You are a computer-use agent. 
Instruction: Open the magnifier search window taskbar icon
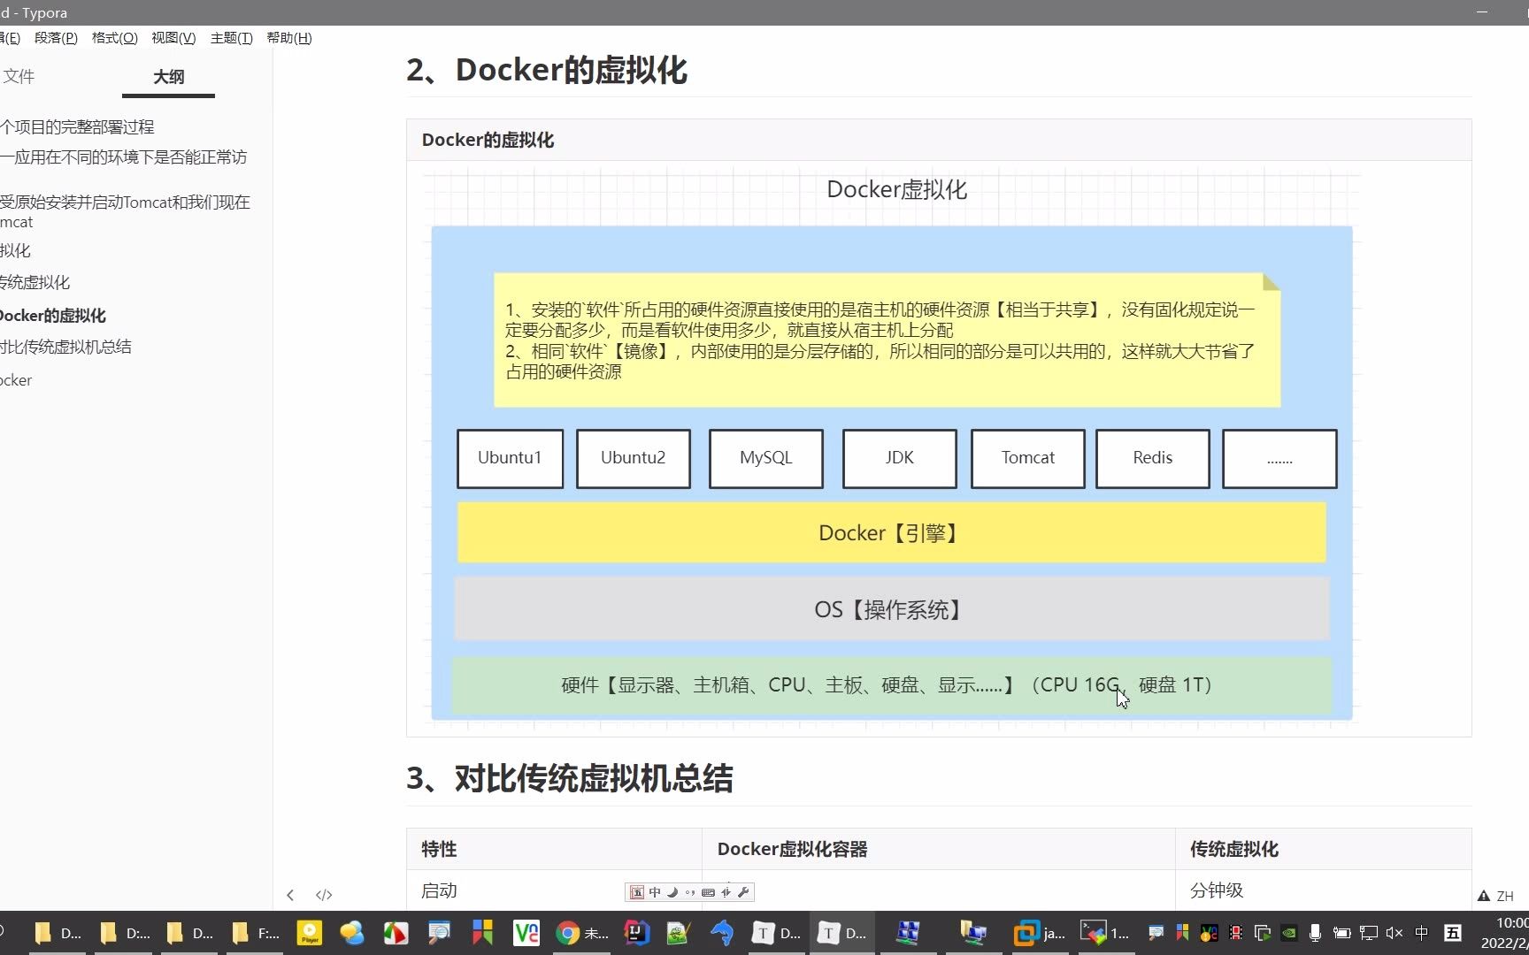tap(439, 933)
